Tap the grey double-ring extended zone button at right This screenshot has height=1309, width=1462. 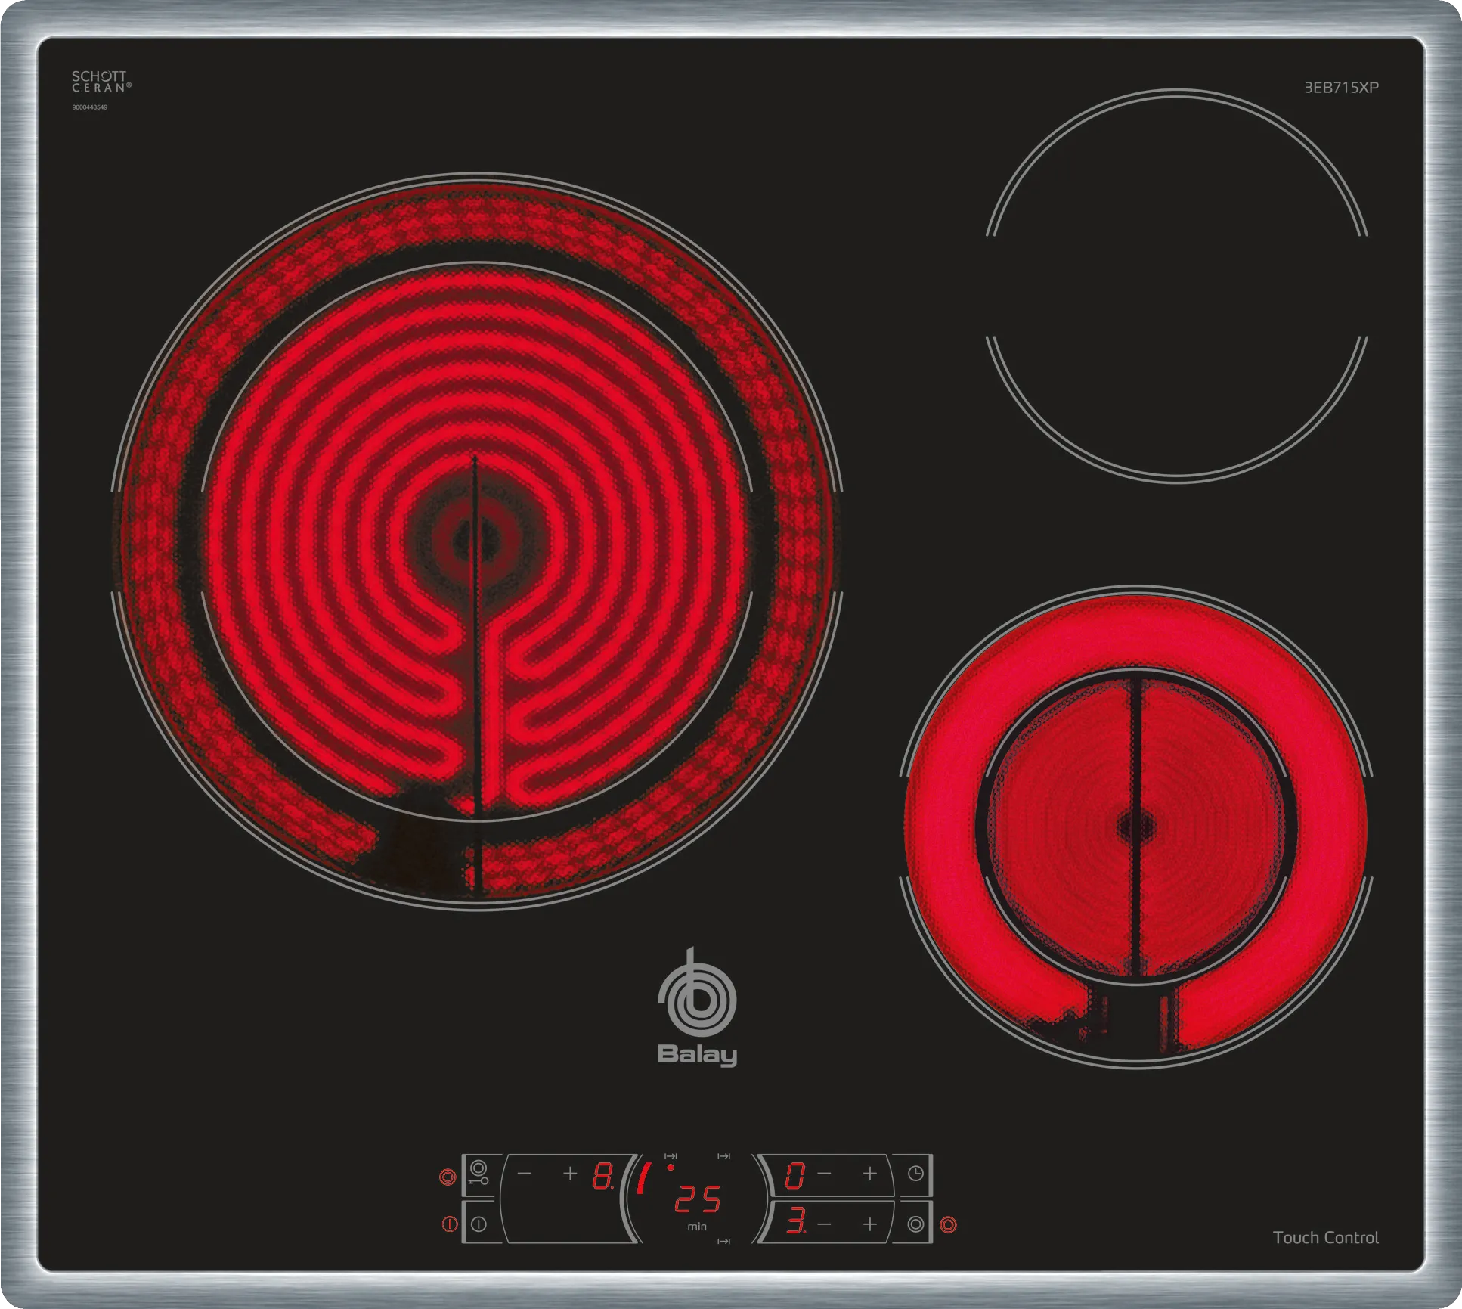click(915, 1224)
